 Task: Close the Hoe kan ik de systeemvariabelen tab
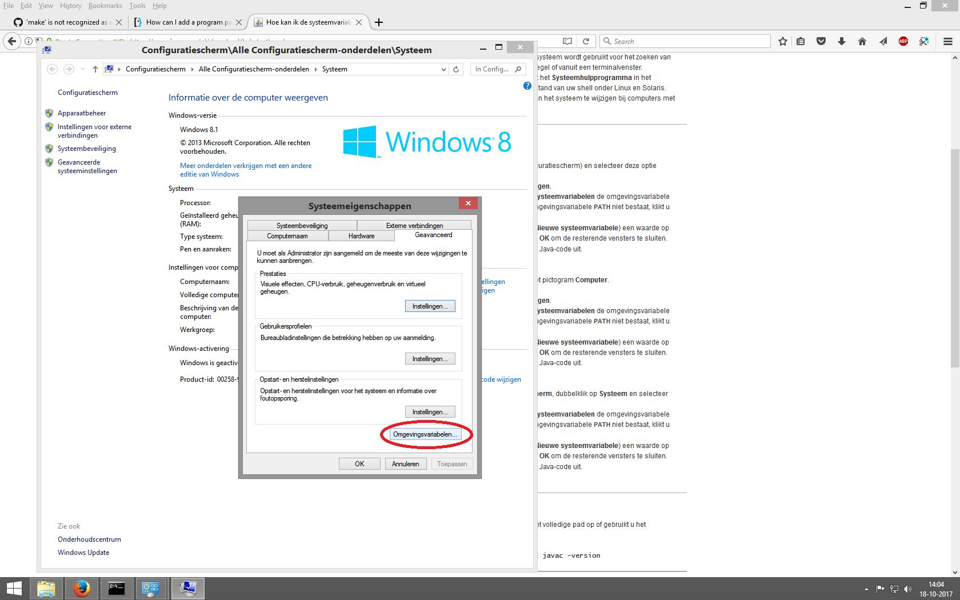tap(359, 22)
